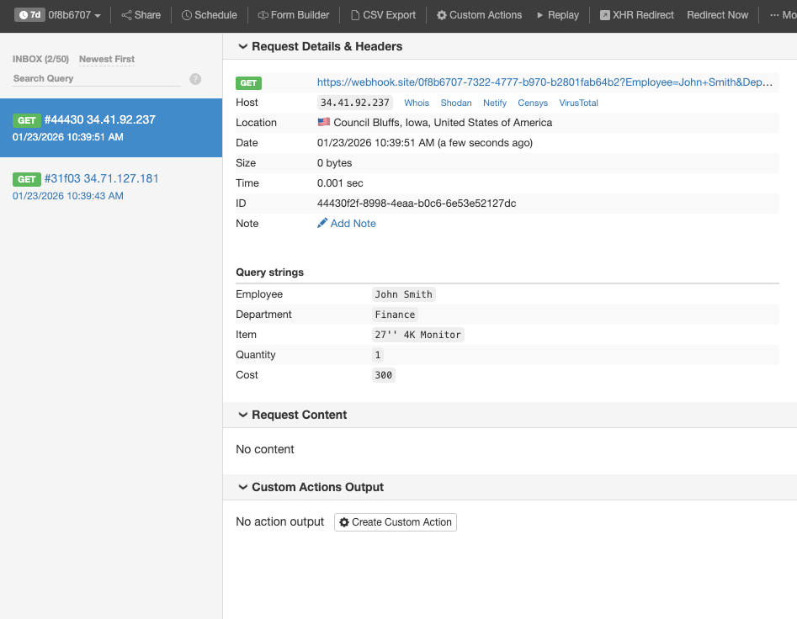
Task: Change sorting with Newest First
Action: coord(106,59)
